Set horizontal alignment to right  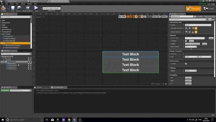click(x=193, y=28)
